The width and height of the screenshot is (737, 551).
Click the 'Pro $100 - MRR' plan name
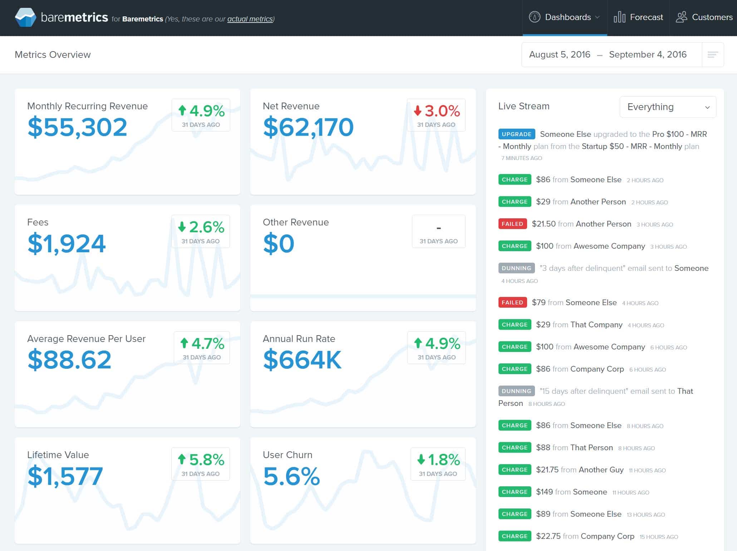[x=679, y=134]
